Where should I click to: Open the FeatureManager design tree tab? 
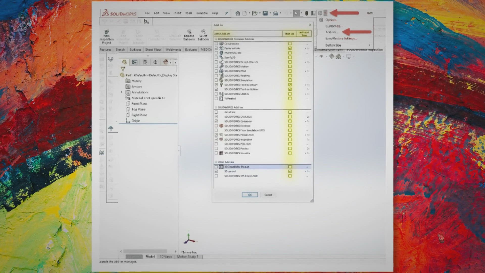pos(124,62)
